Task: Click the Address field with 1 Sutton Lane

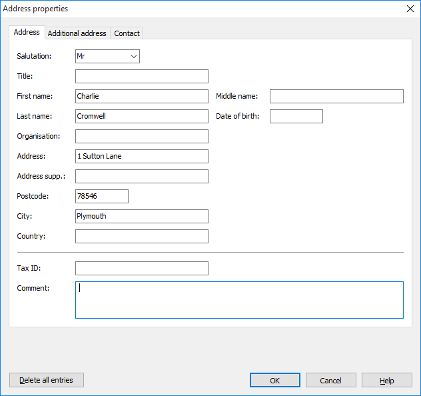Action: pos(141,156)
